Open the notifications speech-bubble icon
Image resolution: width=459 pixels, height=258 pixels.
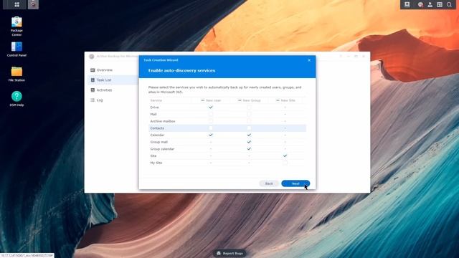click(x=420, y=4)
